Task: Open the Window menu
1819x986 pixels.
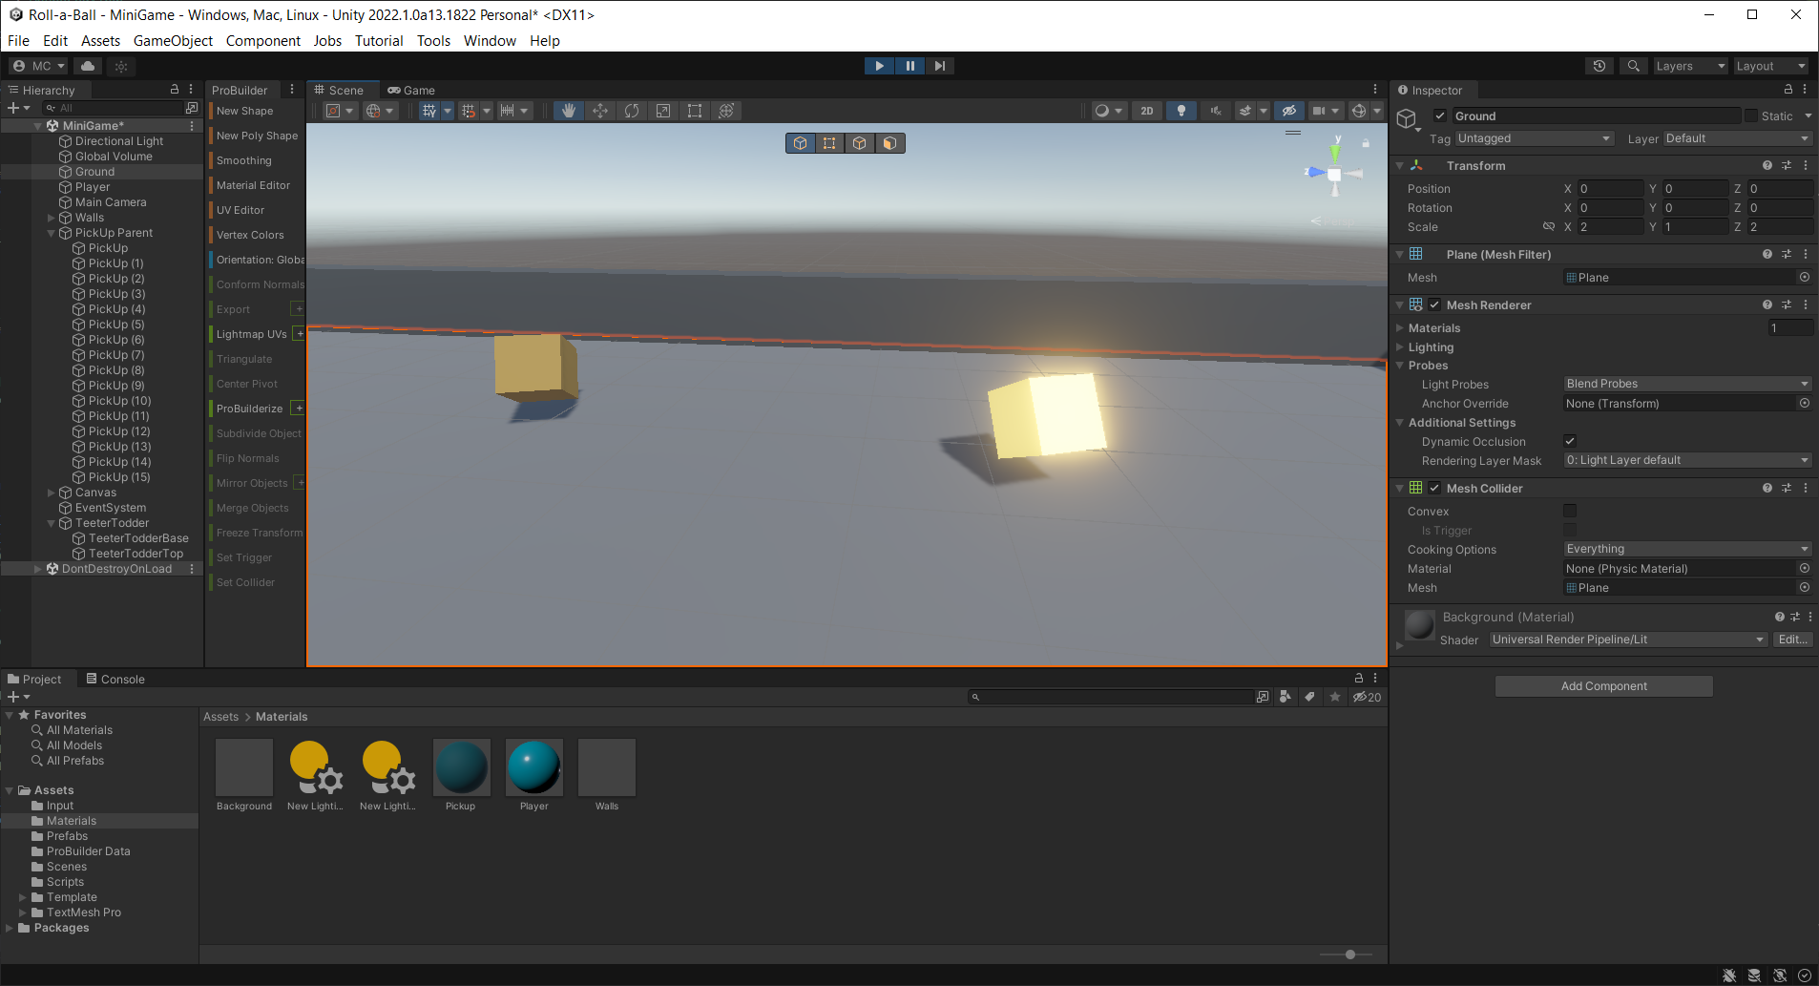Action: (x=490, y=40)
